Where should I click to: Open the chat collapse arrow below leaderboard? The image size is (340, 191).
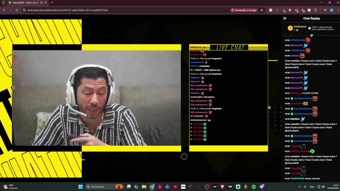click(x=312, y=35)
